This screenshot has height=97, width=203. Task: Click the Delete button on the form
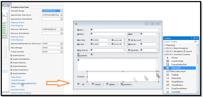[112, 84]
